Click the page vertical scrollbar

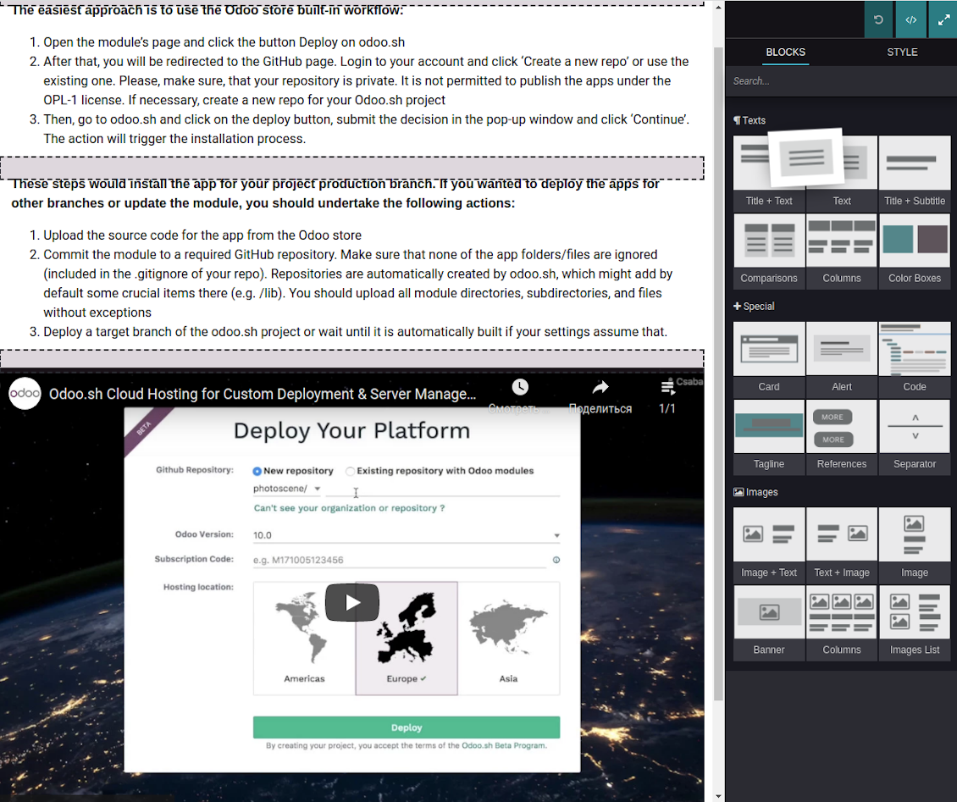pos(718,373)
